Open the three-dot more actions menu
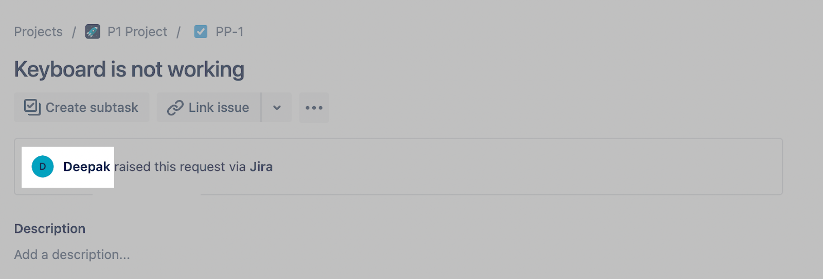Viewport: 823px width, 279px height. point(314,108)
